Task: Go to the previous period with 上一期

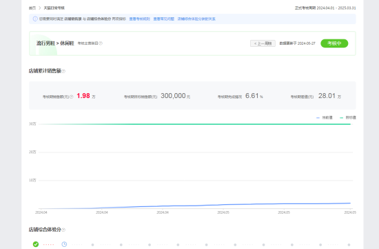Action: (263, 43)
